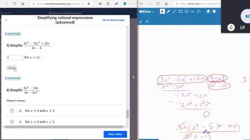Open left browser settings and more menu

coord(133,3)
